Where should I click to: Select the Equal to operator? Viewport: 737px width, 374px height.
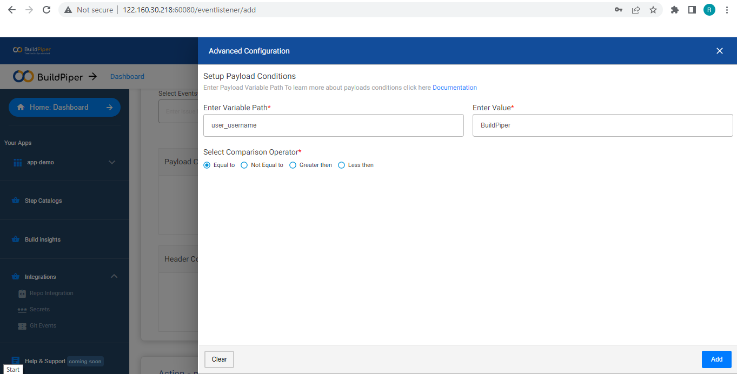207,165
